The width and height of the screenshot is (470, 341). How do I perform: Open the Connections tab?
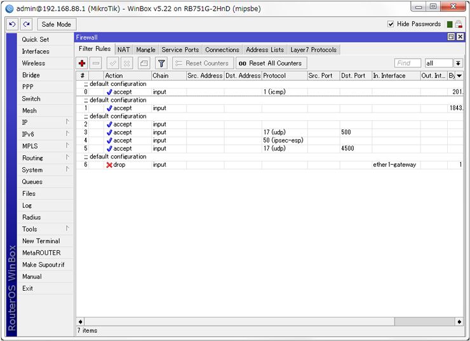point(222,50)
